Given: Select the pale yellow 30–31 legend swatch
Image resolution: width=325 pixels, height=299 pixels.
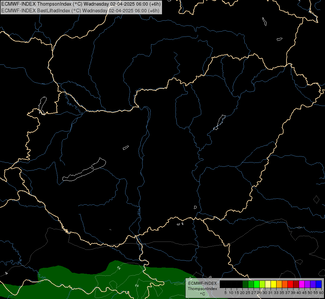Looking at the screenshot, I should click(x=268, y=284).
